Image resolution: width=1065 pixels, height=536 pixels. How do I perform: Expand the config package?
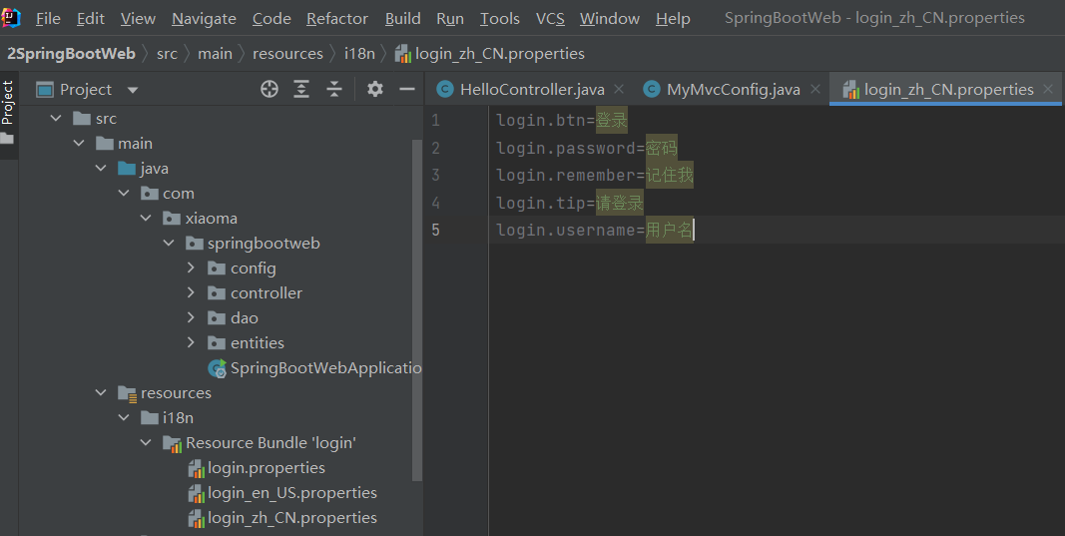click(x=191, y=268)
